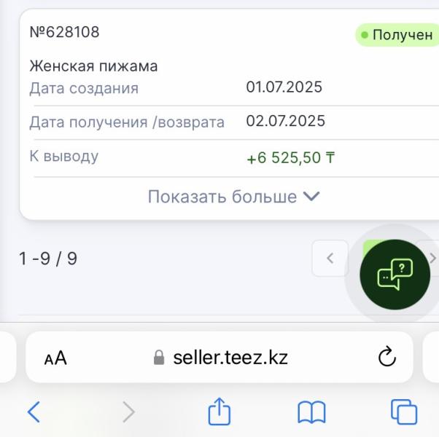Screen dimensions: 439x437
Task: Open the AA text size menu
Action: pyautogui.click(x=55, y=358)
